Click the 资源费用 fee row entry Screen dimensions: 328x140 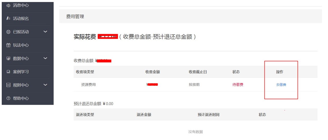(88, 85)
